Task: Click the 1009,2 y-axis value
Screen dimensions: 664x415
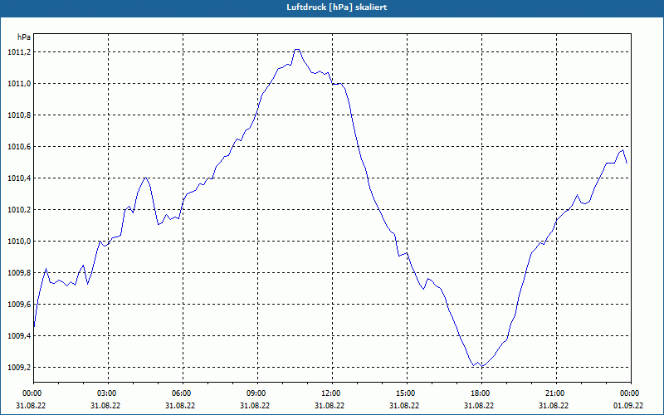Action: pos(19,368)
